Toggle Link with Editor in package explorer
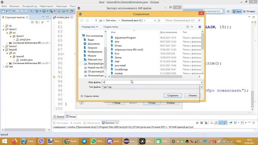 coord(37,22)
